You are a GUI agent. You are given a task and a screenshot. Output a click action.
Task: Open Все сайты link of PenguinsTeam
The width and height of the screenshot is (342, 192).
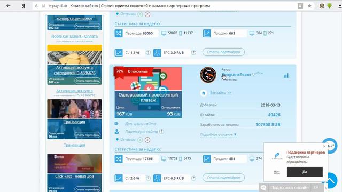tap(221, 93)
